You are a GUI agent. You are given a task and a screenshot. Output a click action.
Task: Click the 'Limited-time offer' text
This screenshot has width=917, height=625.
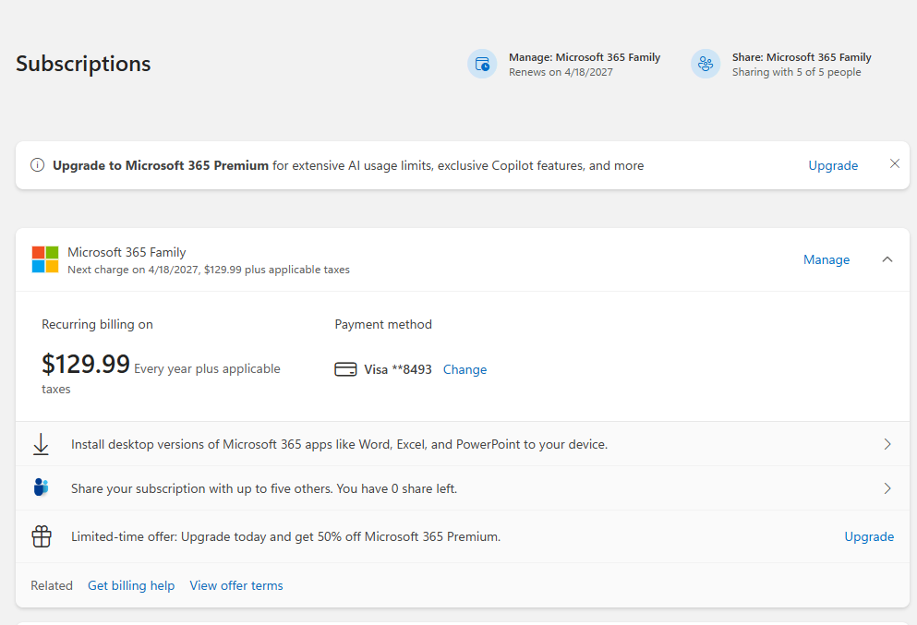pos(286,536)
